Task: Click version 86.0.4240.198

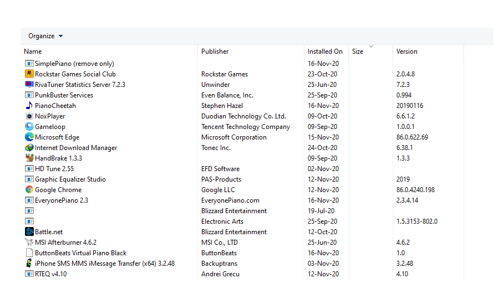Action: (x=415, y=190)
